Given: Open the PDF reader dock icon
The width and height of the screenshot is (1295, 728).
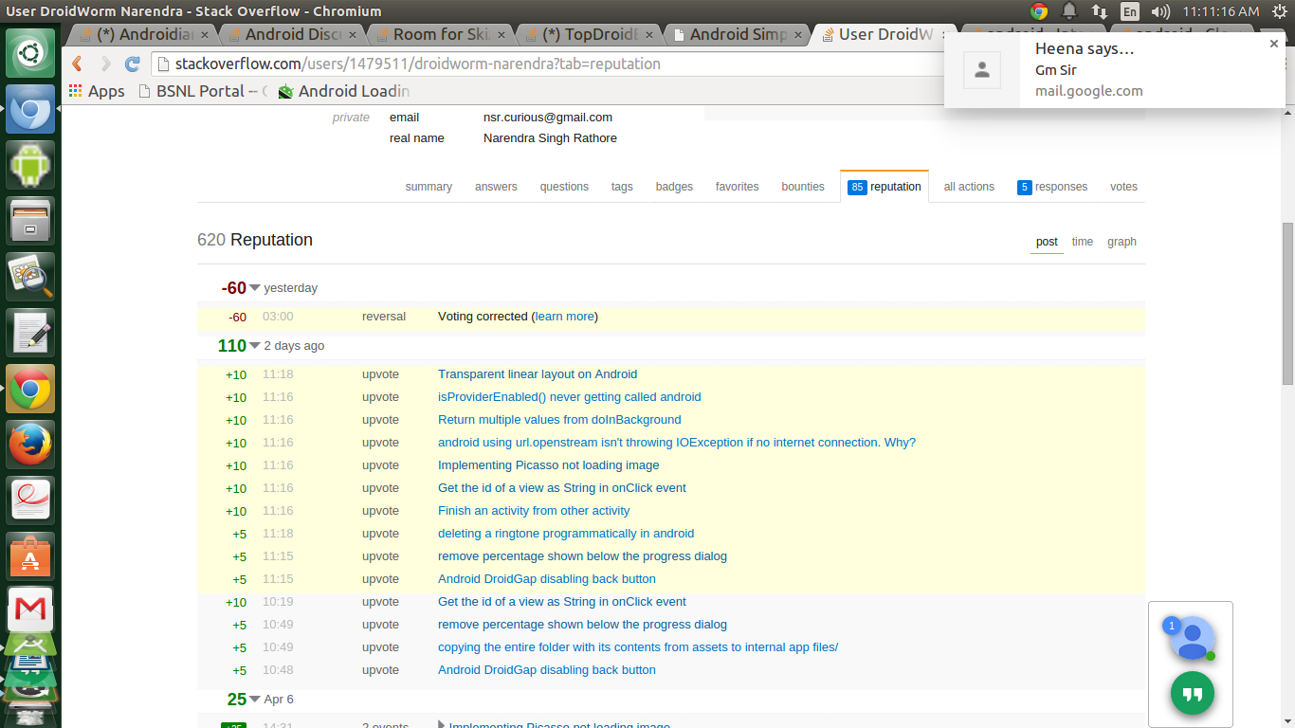Looking at the screenshot, I should [x=30, y=500].
